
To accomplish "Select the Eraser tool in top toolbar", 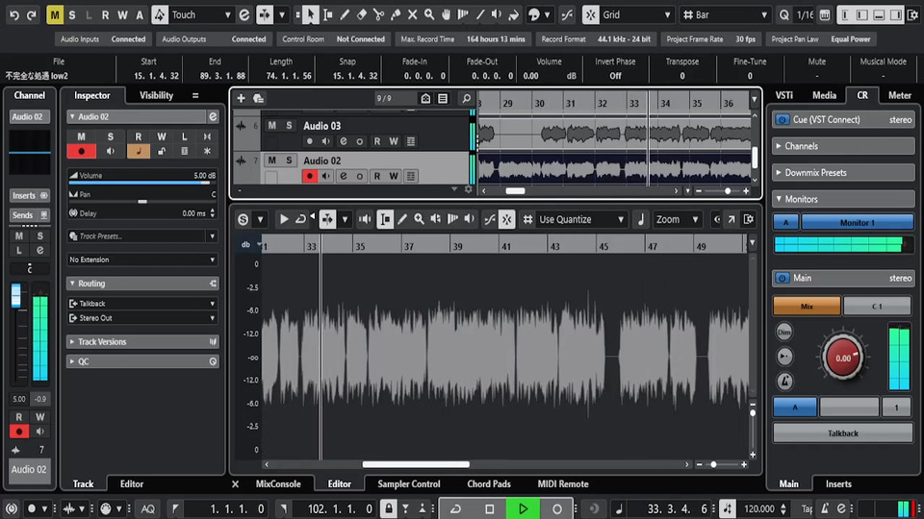I will pyautogui.click(x=361, y=15).
